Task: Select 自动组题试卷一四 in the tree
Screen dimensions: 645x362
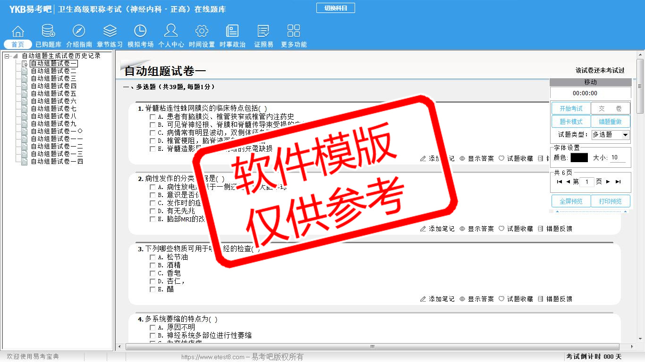Action: [x=57, y=162]
